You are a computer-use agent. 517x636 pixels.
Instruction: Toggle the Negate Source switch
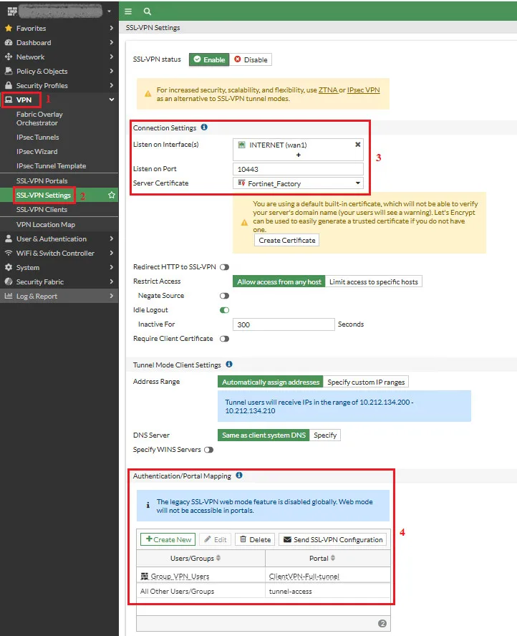224,296
